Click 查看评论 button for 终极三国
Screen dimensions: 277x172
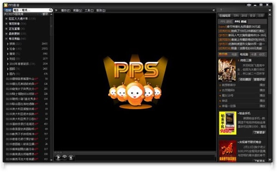coord(259,80)
